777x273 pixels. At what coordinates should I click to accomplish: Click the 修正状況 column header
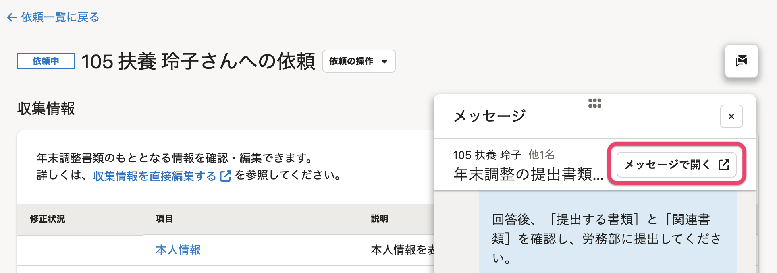(48, 219)
